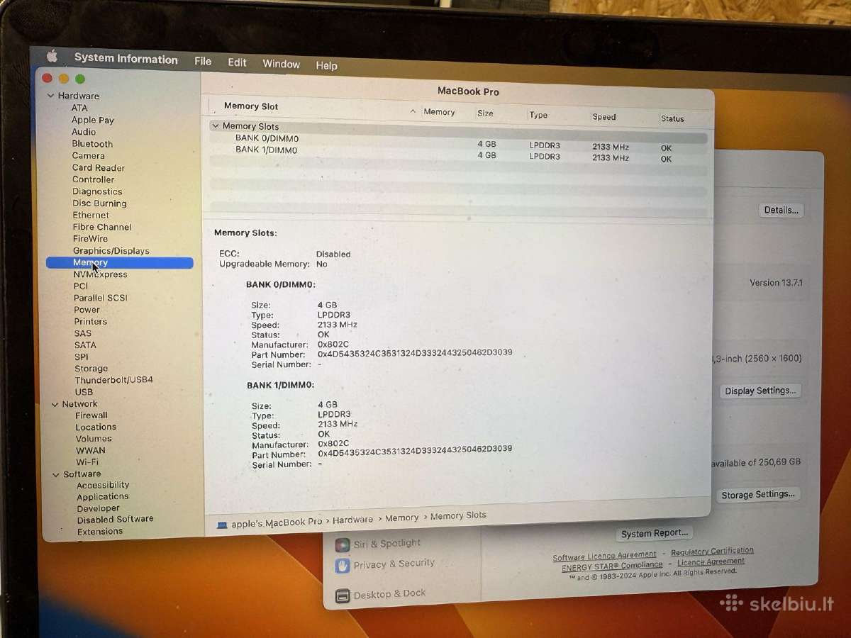Select Firewall under Network
Screen dimensions: 851x638
[x=91, y=415]
